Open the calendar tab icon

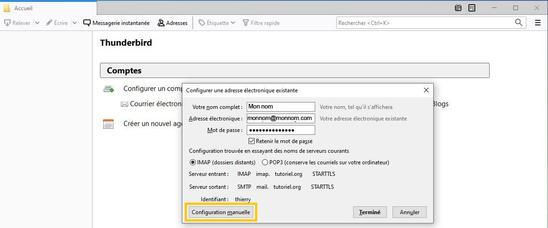pos(458,8)
